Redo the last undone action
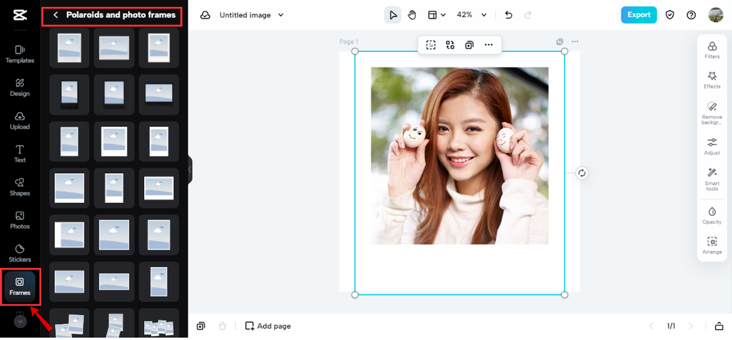 pyautogui.click(x=528, y=15)
